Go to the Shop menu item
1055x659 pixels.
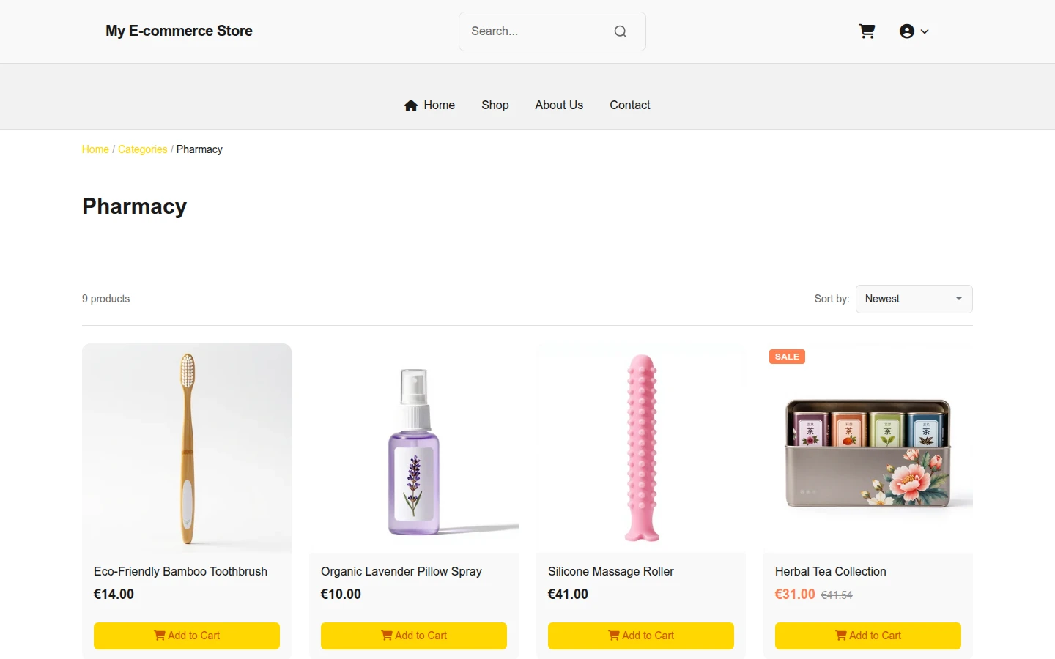pyautogui.click(x=495, y=105)
